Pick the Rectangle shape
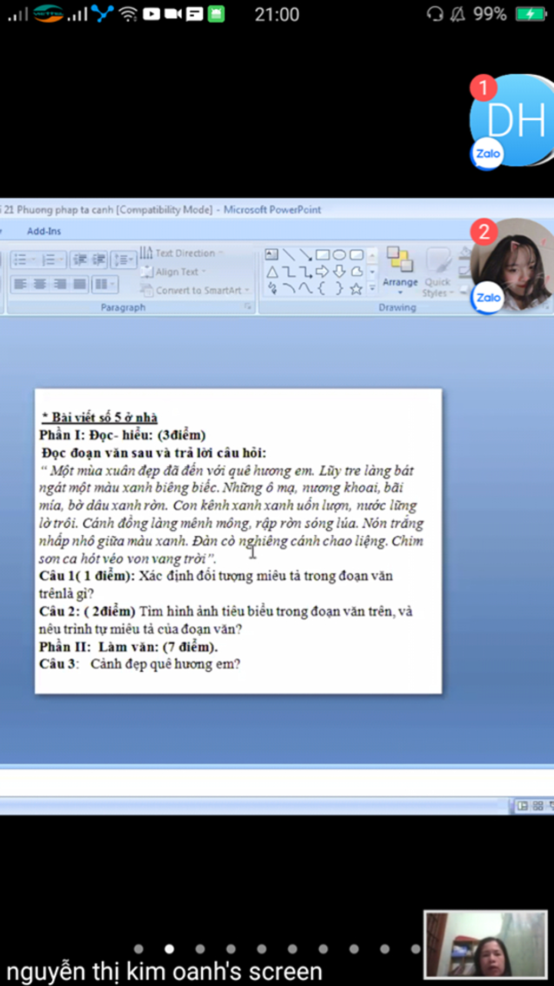Image resolution: width=554 pixels, height=986 pixels. tap(322, 255)
